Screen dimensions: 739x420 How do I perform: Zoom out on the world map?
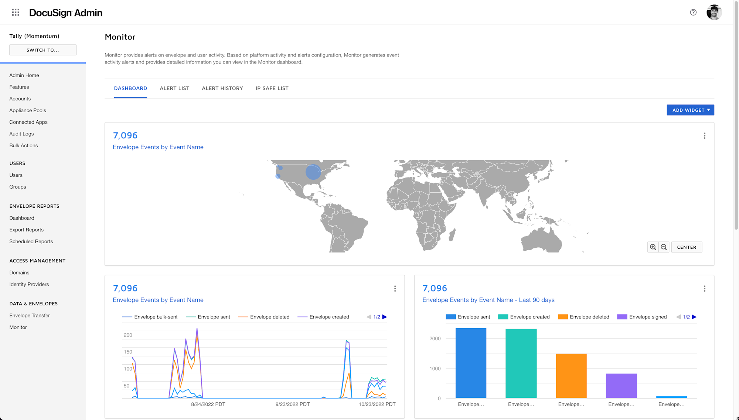click(664, 247)
